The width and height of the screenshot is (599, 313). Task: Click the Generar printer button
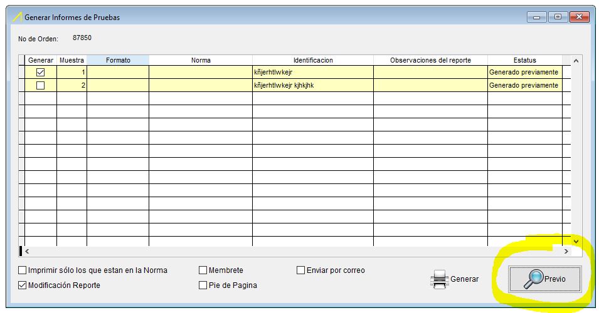(x=454, y=279)
